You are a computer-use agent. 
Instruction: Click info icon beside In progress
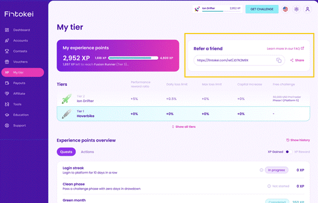coord(261,170)
